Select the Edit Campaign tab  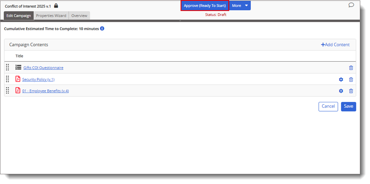[x=19, y=16]
